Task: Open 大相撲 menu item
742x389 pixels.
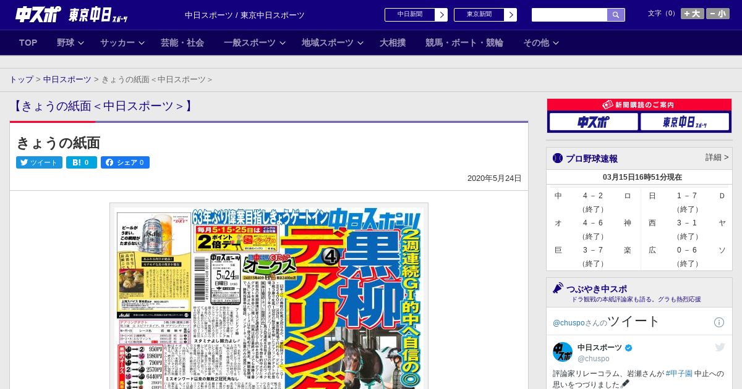Action: point(393,43)
